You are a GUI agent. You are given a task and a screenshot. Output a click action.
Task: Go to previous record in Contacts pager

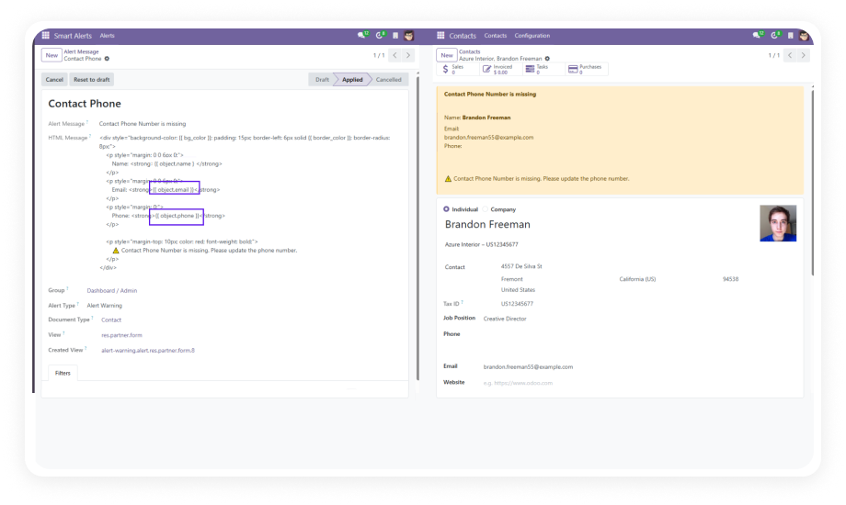point(790,55)
